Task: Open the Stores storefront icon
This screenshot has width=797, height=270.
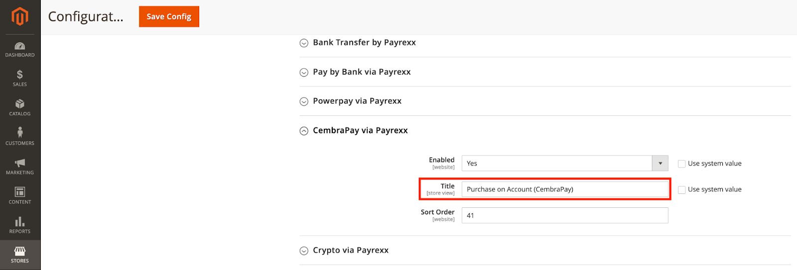Action: (x=20, y=251)
